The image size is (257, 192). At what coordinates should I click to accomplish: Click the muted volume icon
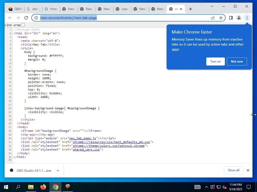pos(224,187)
